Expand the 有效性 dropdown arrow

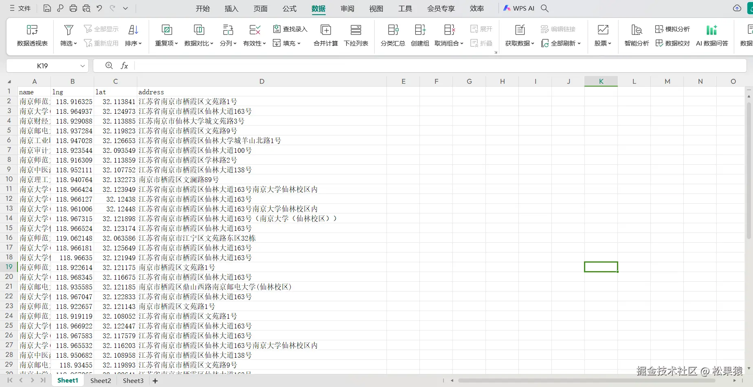(x=264, y=43)
